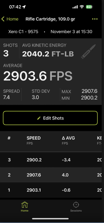Tap the battery indicator in status bar
104x223 pixels.
89,7
